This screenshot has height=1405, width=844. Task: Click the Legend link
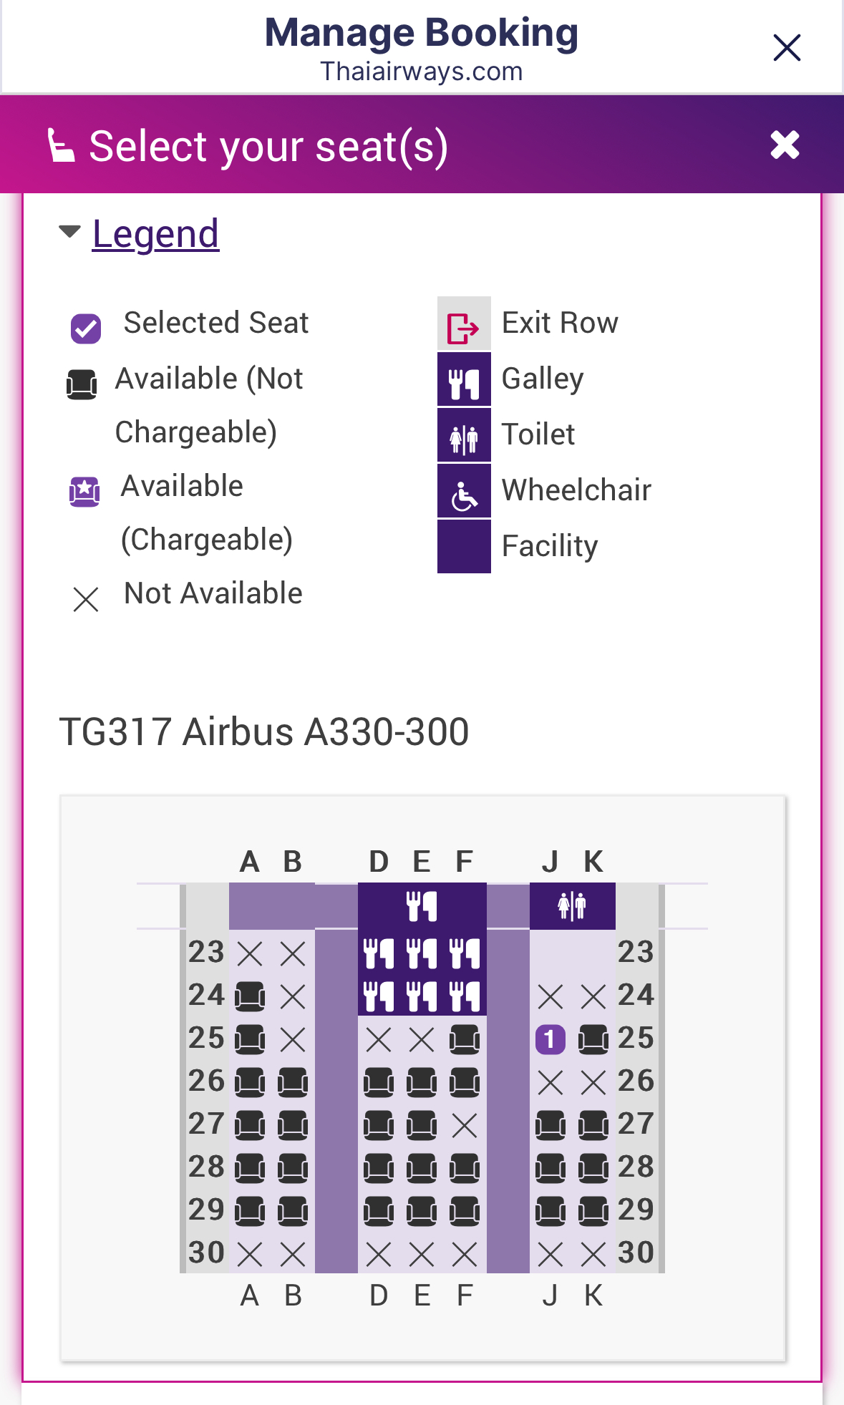tap(155, 234)
